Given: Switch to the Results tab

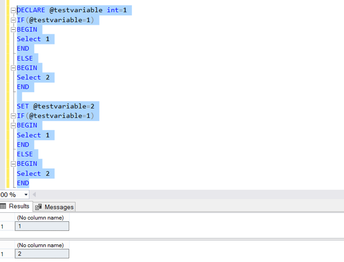Looking at the screenshot, I should pyautogui.click(x=16, y=206).
